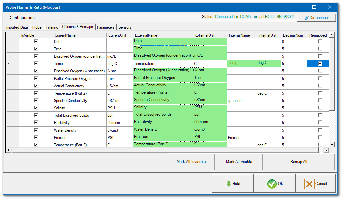
Task: Click the InternalName column header
Action: tap(242, 35)
